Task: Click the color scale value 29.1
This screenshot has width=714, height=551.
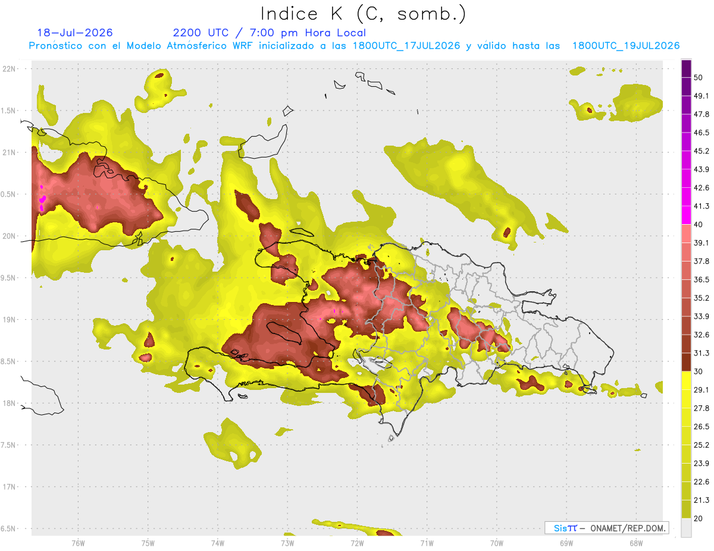Action: coord(702,389)
